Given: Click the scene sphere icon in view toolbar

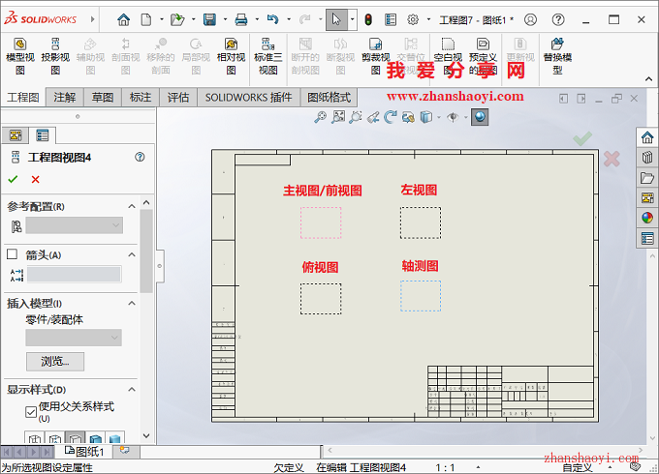Looking at the screenshot, I should (x=480, y=117).
